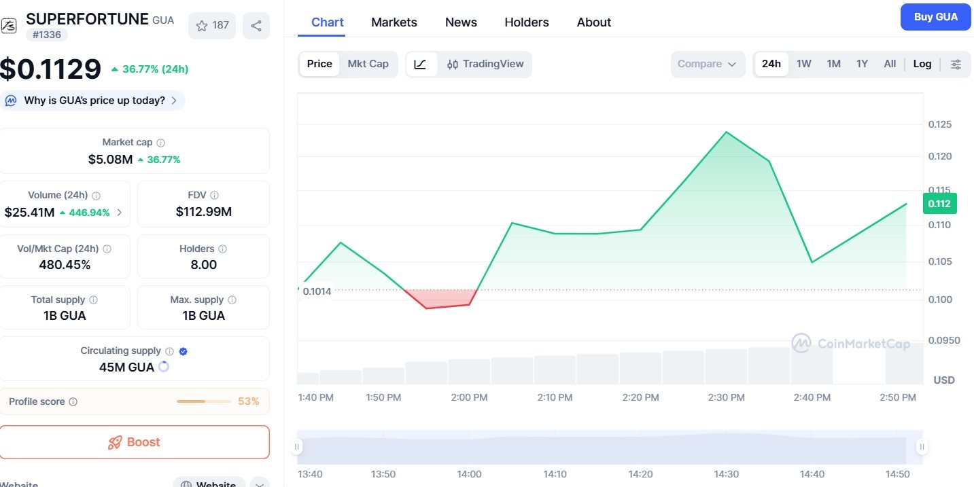
Task: Click the FDV info icon
Action: pos(214,196)
